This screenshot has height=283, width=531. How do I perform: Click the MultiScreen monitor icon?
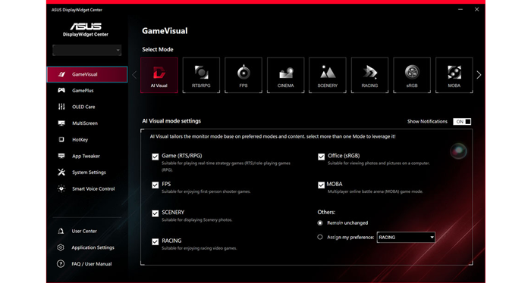click(x=61, y=123)
